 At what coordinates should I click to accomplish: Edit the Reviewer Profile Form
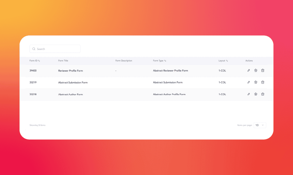tap(248, 70)
